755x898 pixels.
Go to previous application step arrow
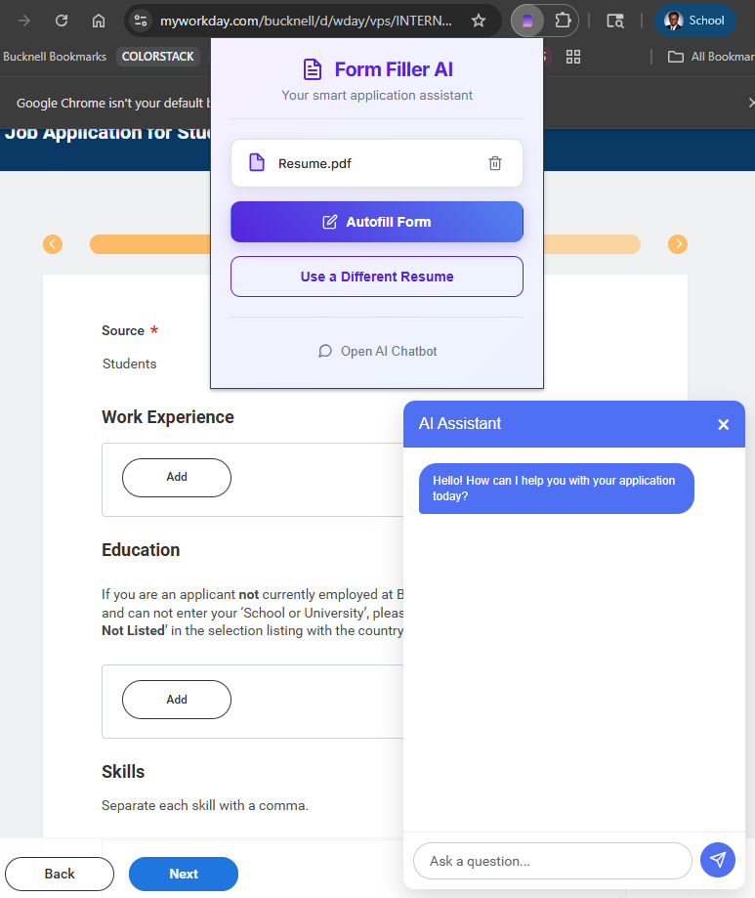(x=53, y=244)
